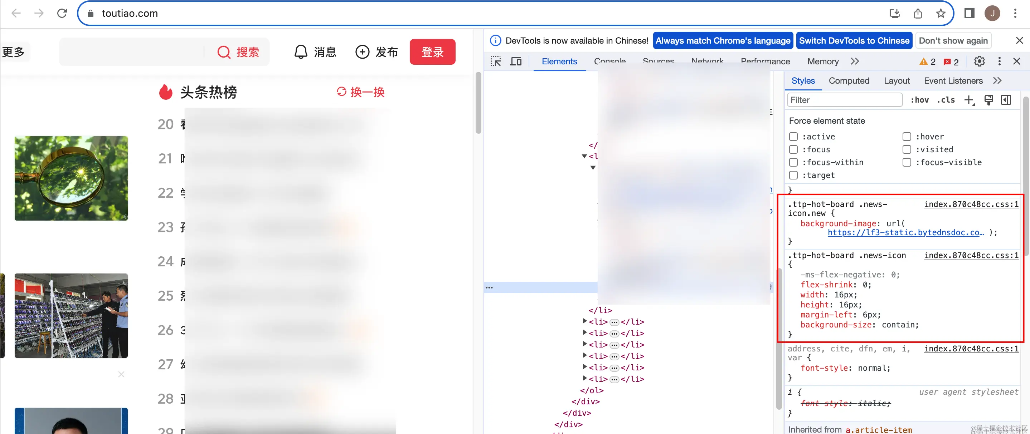Screen dimensions: 1030x434
Task: Expand the first collapsed li node
Action: [x=584, y=321]
